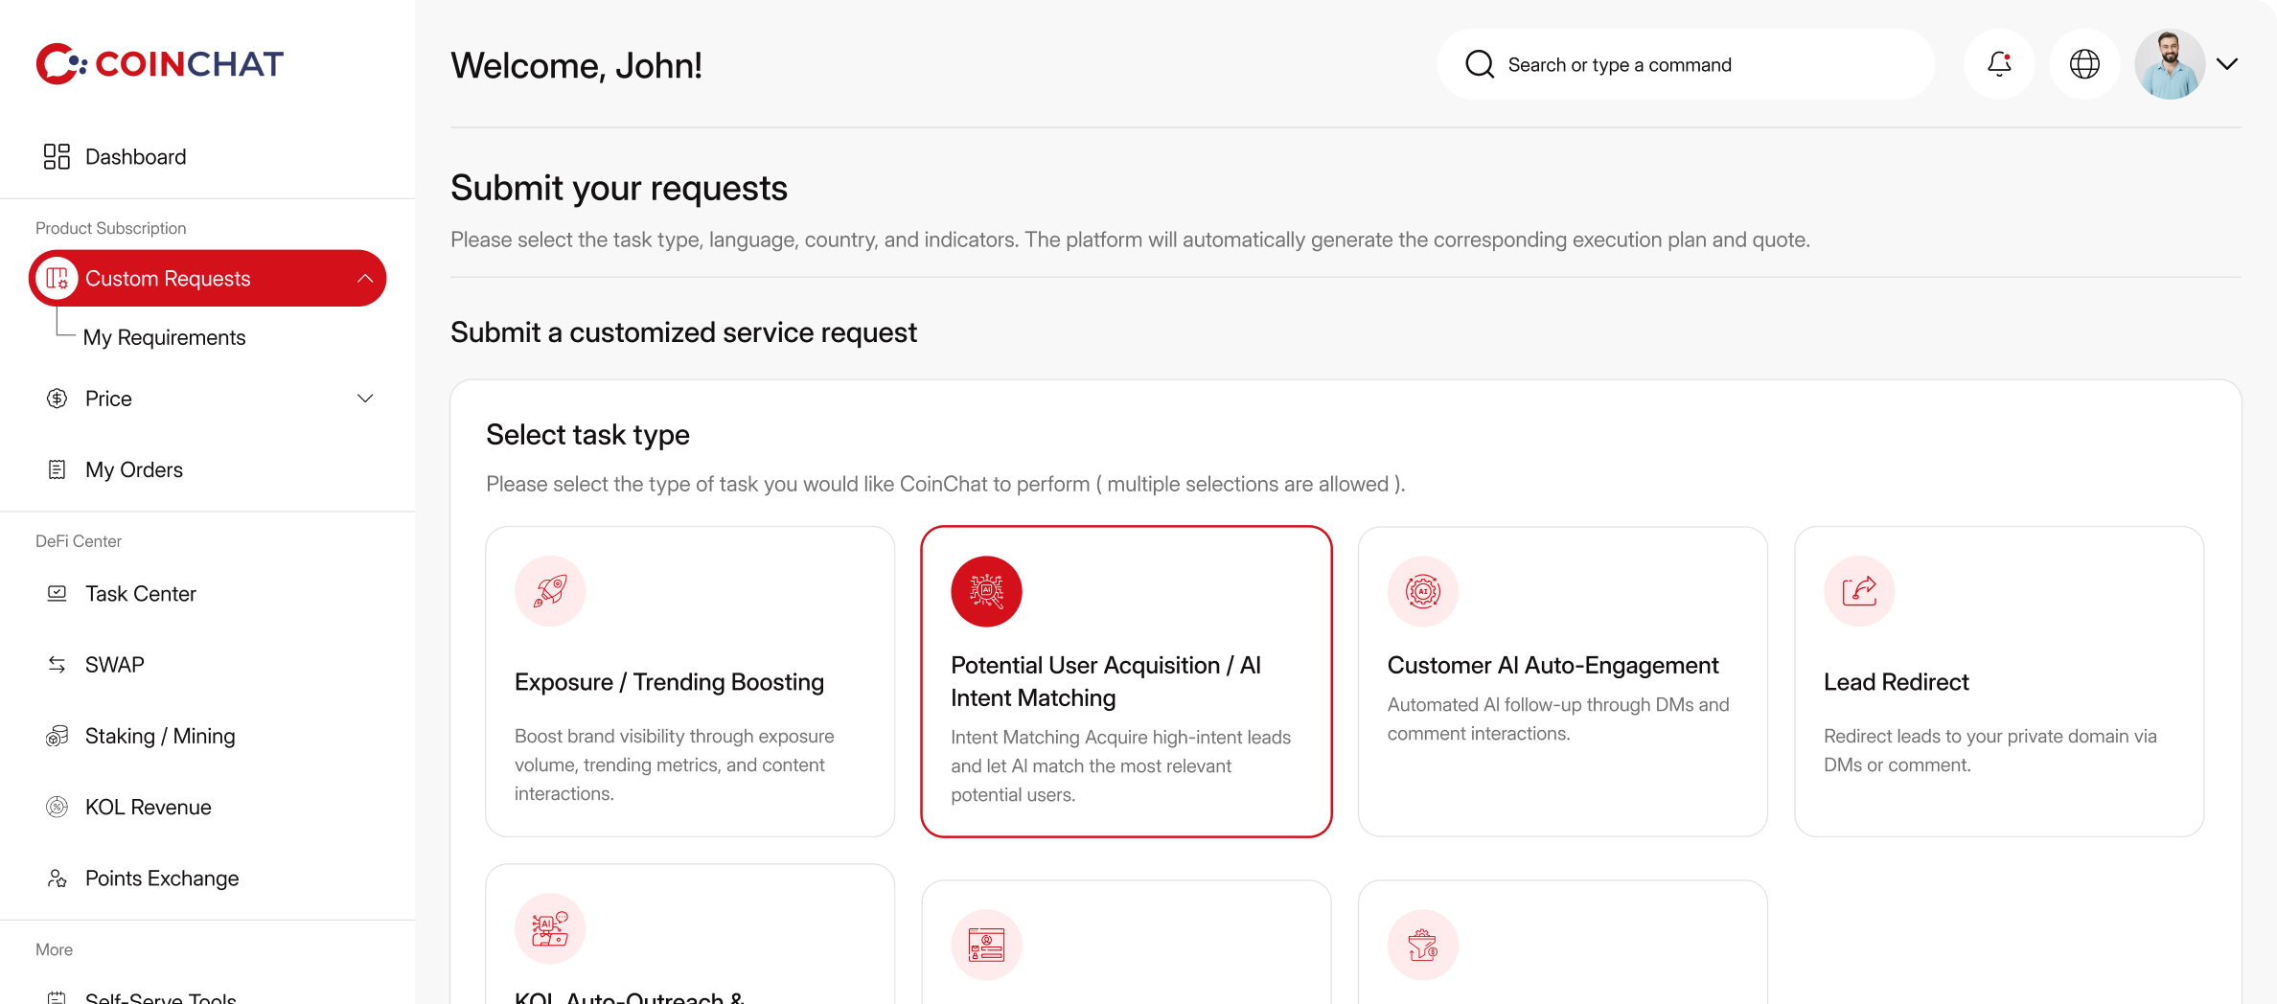This screenshot has width=2277, height=1004.
Task: Select the Lead Redirect task card
Action: pyautogui.click(x=1999, y=681)
